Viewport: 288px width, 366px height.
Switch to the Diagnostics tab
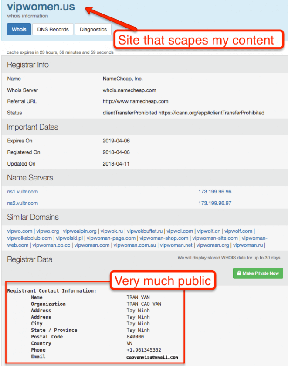[x=93, y=29]
